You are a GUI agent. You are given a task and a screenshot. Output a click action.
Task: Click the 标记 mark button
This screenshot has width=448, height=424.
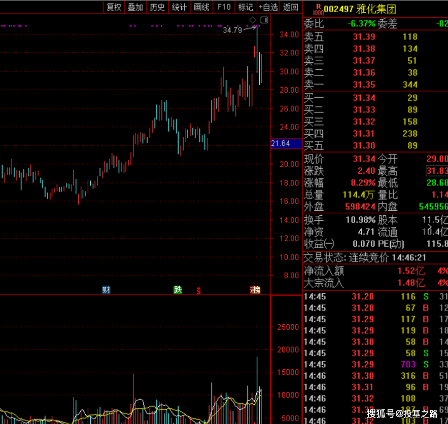coord(246,7)
